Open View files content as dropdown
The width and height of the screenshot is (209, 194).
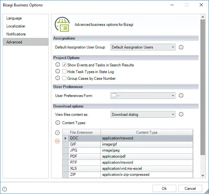(143, 114)
